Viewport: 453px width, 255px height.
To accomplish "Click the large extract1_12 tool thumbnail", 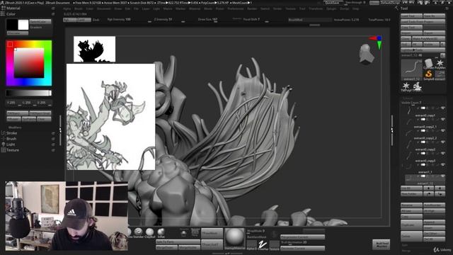I will [x=411, y=69].
